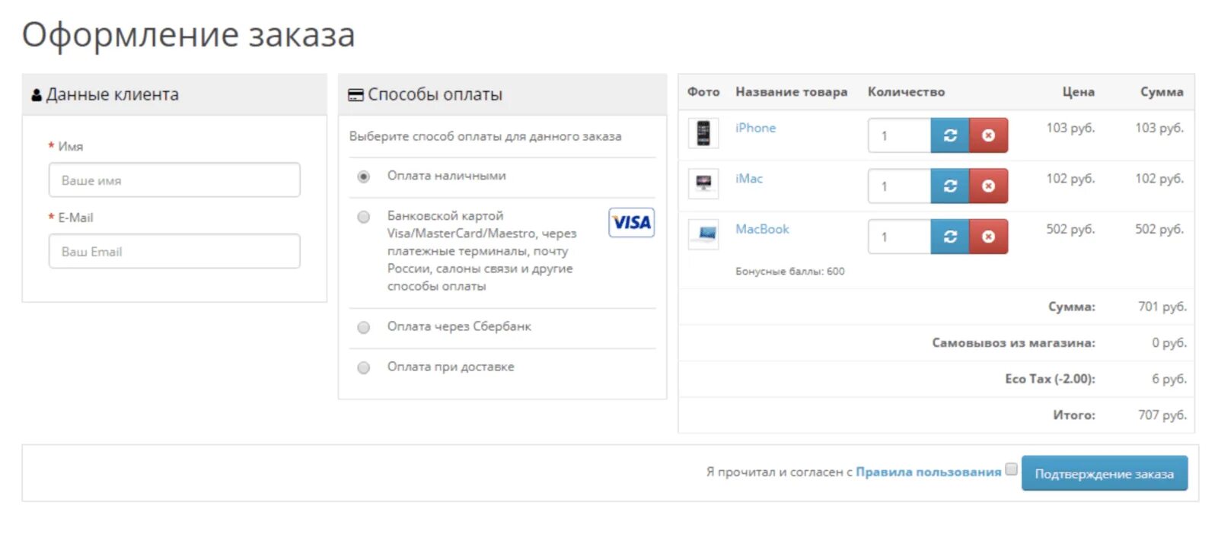The width and height of the screenshot is (1218, 534).
Task: Refresh quantity for iPhone item
Action: pyautogui.click(x=950, y=135)
